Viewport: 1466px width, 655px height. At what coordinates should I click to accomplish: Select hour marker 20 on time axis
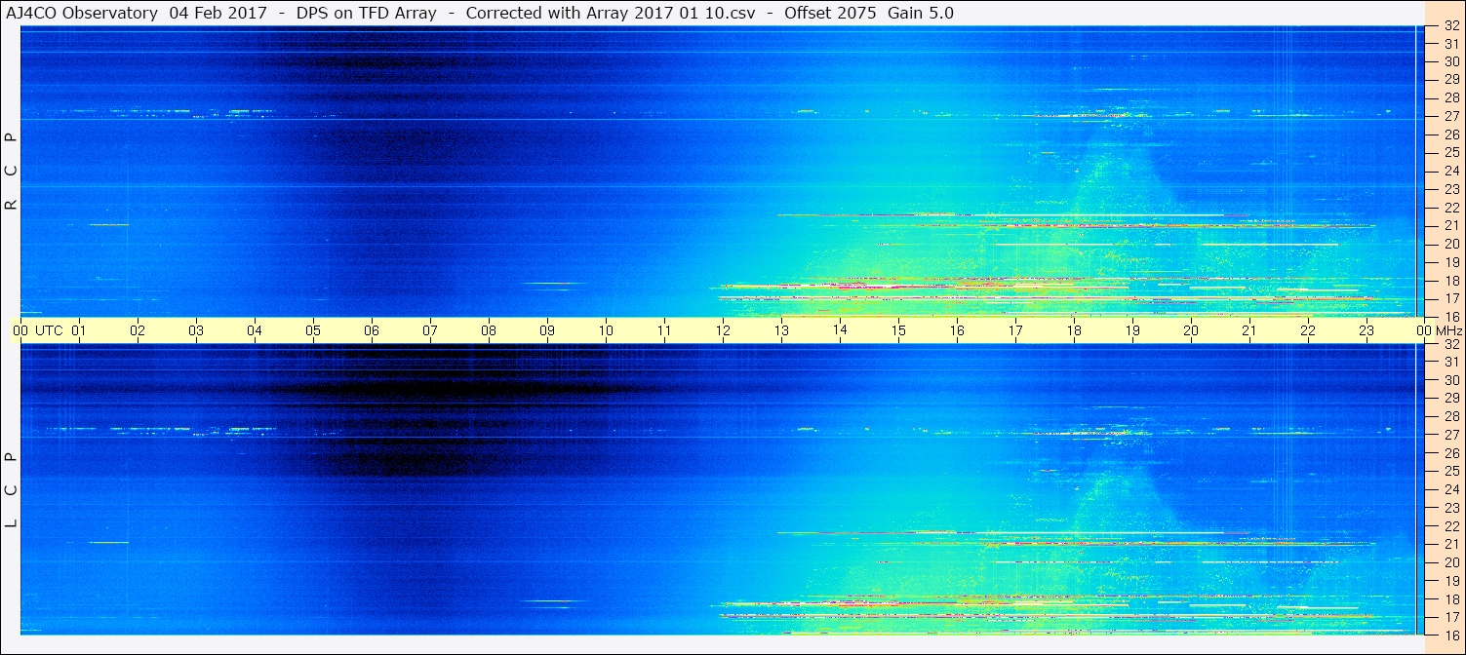[x=1191, y=330]
